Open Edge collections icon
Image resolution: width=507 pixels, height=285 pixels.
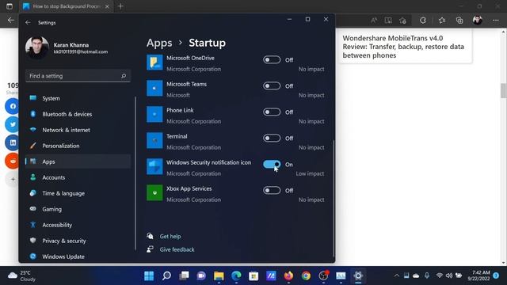(459, 21)
